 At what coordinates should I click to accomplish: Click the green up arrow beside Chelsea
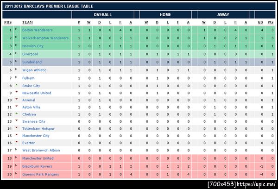(x=17, y=113)
